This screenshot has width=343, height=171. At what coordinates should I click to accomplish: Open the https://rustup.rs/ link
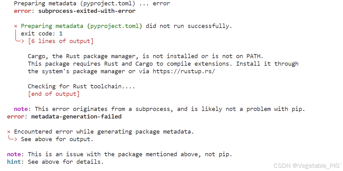point(184,71)
